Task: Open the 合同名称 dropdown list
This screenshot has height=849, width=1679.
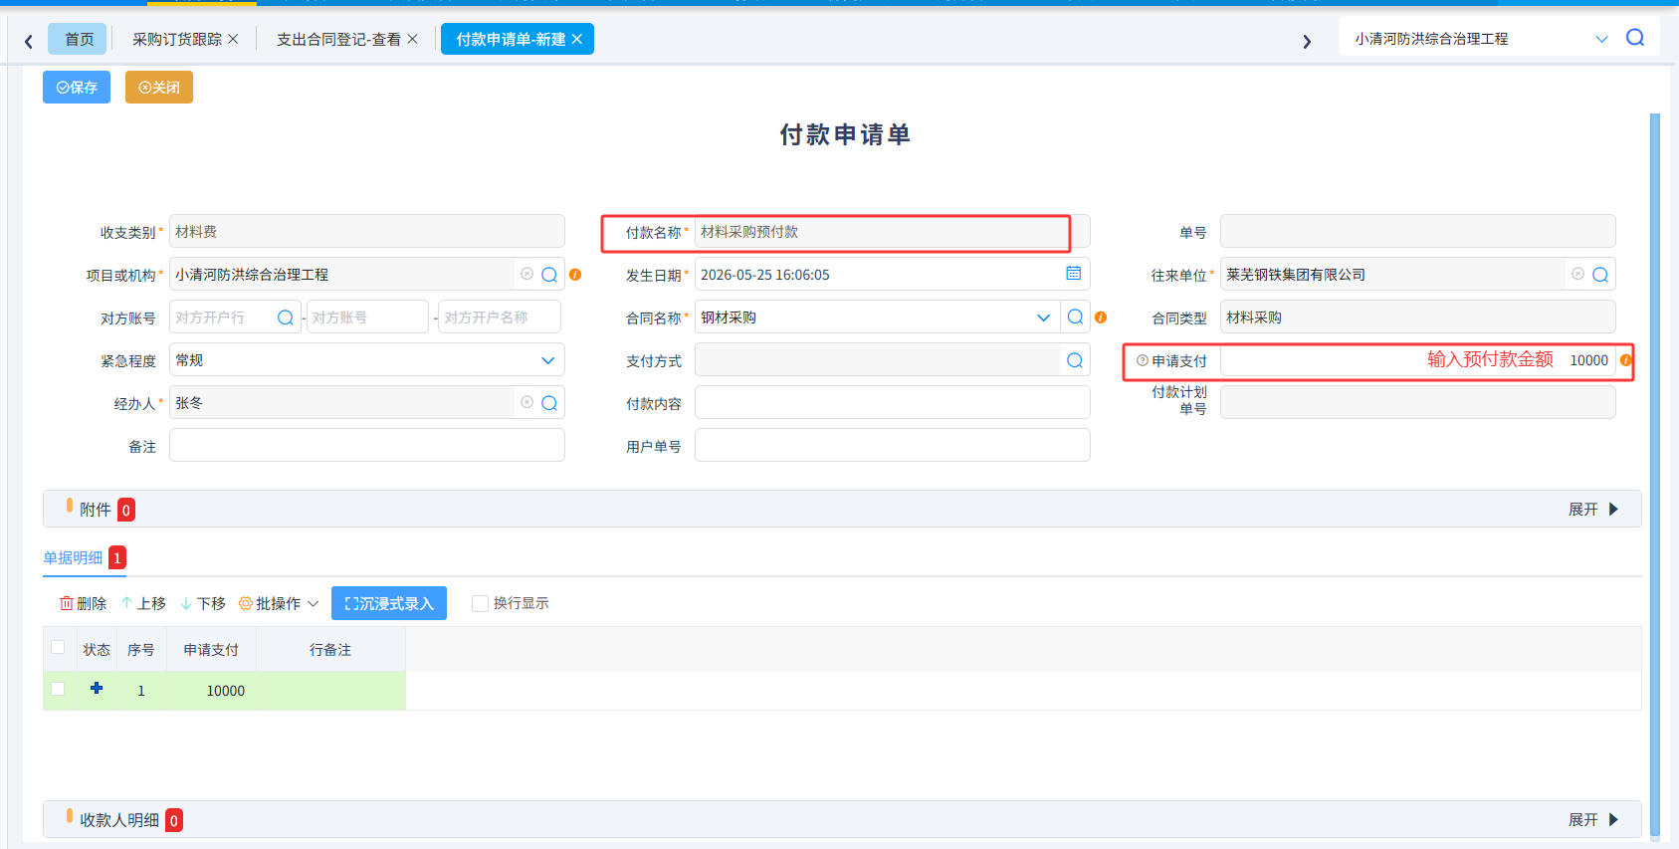Action: (1043, 318)
